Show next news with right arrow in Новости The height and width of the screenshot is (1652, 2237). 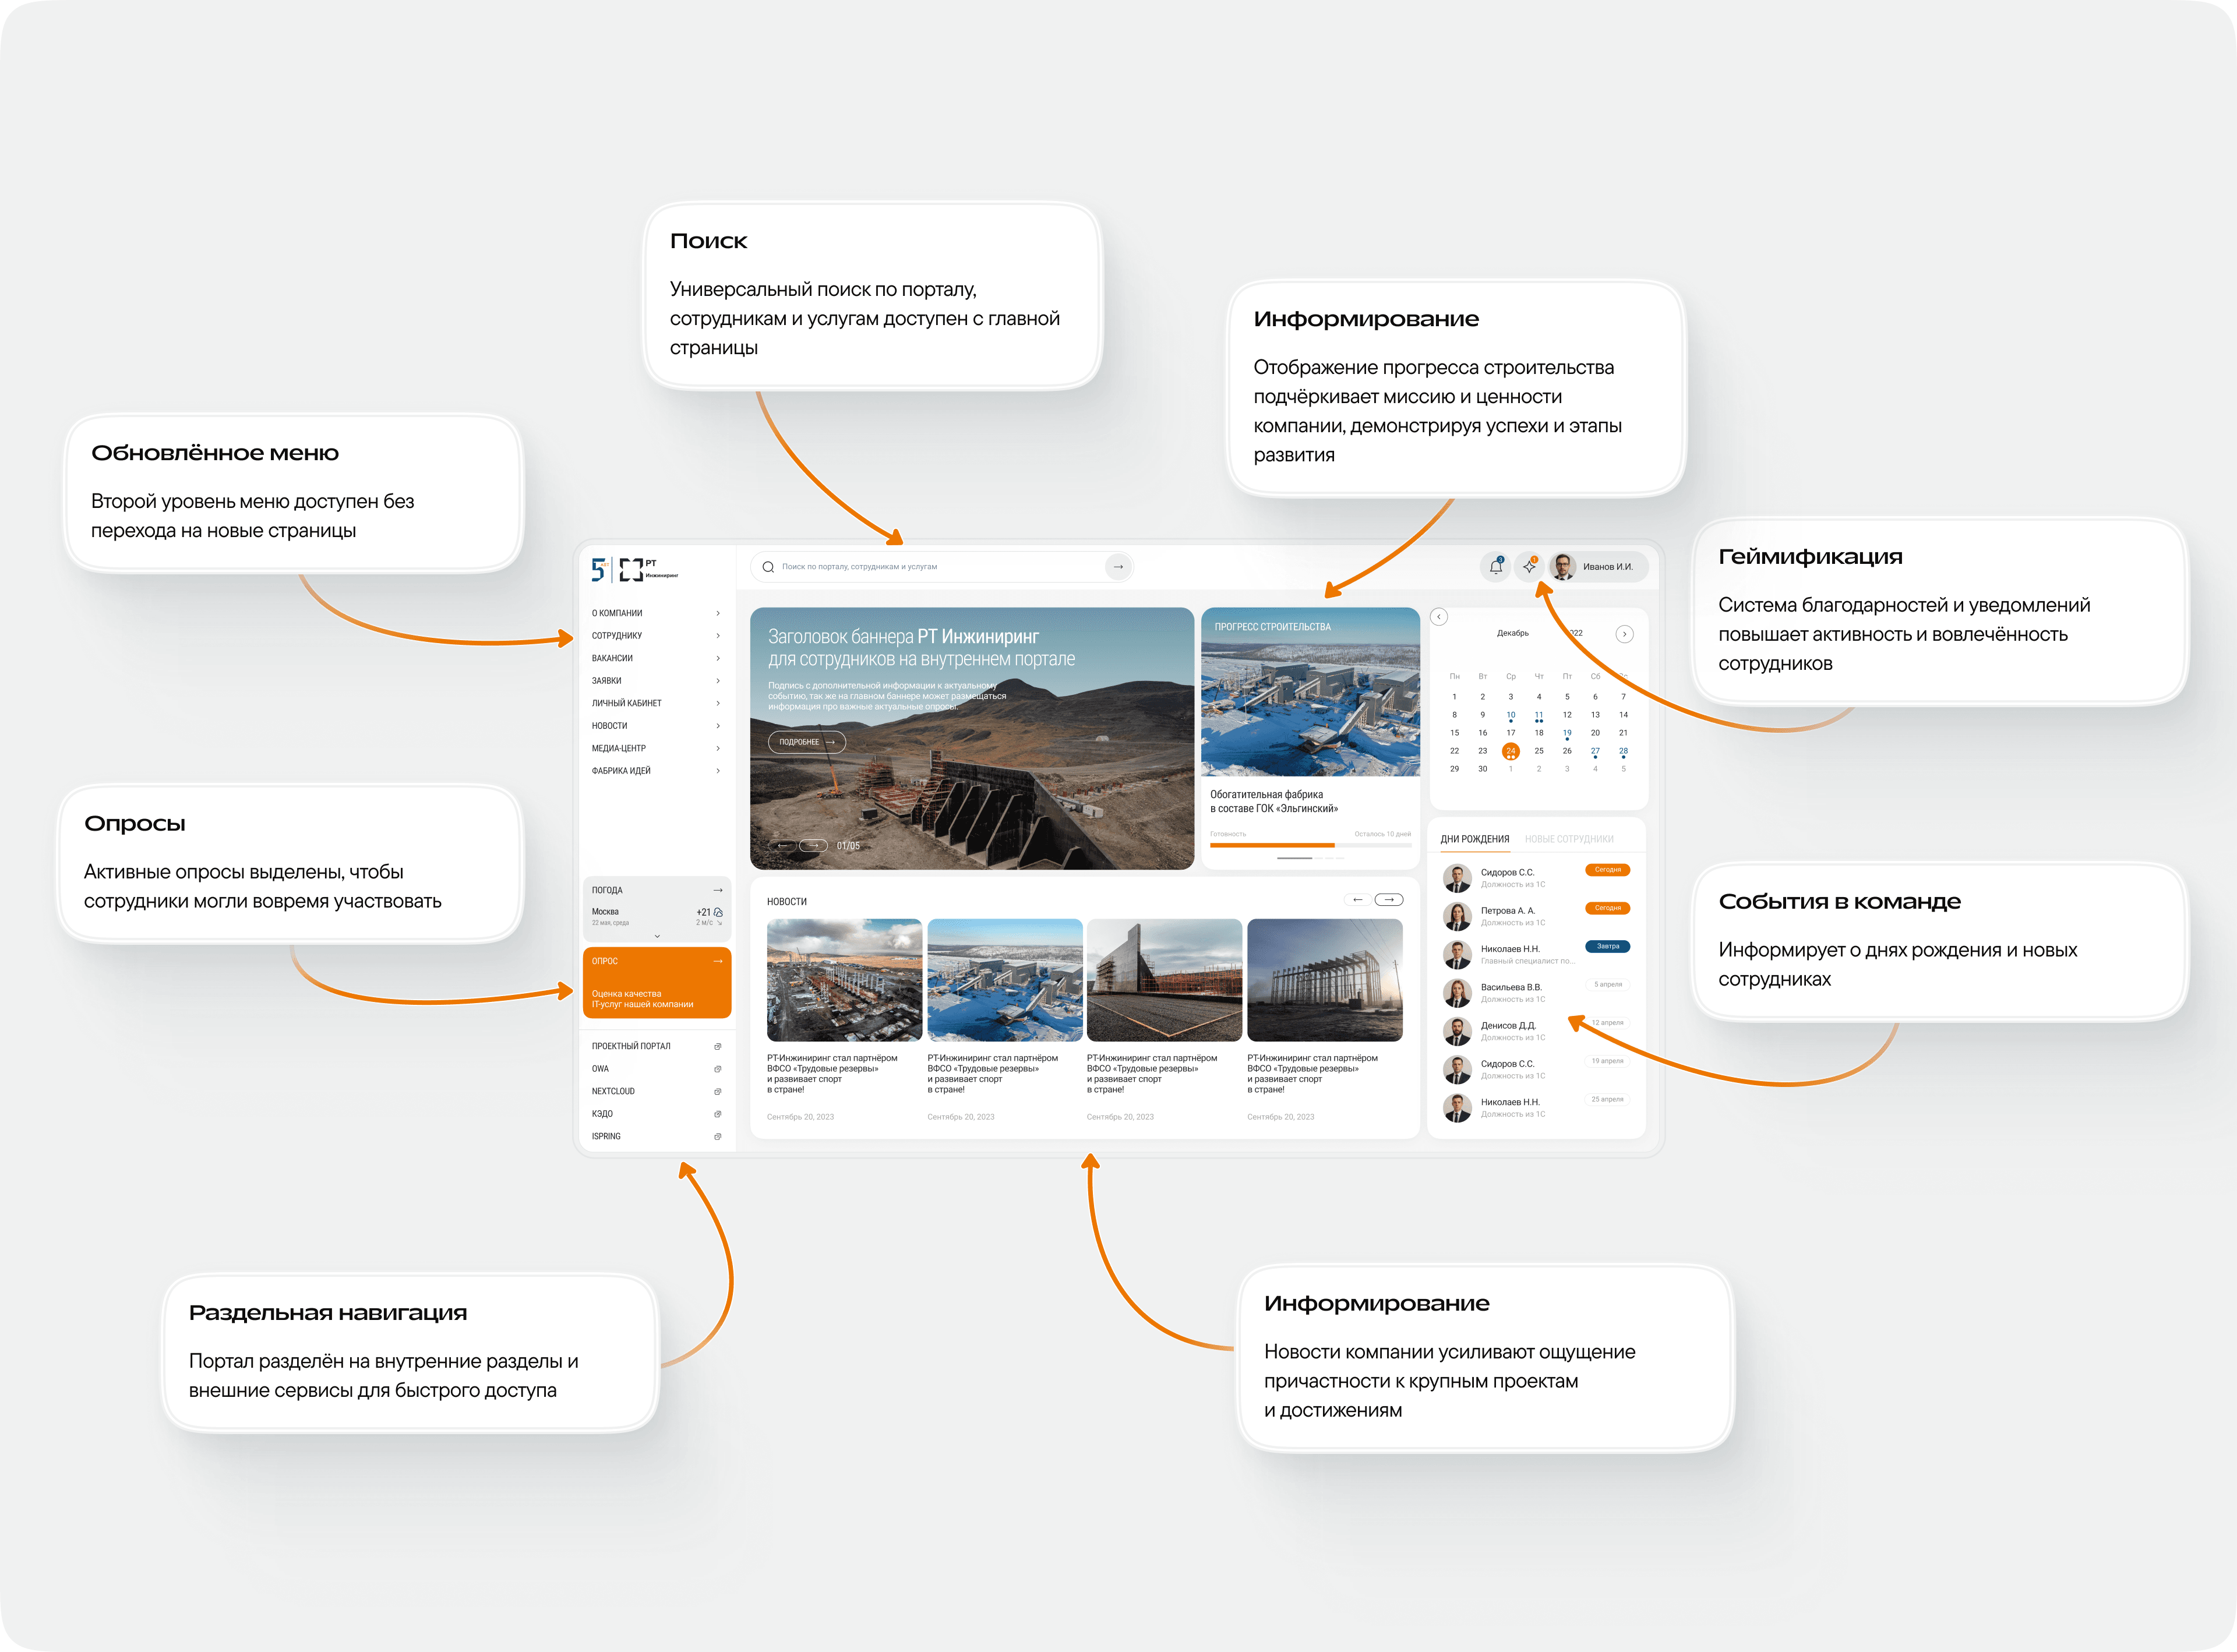point(1389,900)
